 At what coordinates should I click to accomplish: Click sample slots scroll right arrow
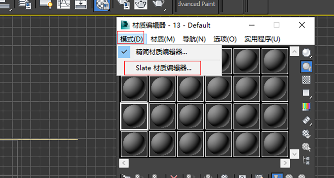(285, 163)
